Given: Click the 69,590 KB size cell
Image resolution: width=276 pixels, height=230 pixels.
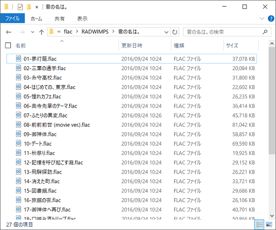Looking at the screenshot, I should click(x=243, y=144).
